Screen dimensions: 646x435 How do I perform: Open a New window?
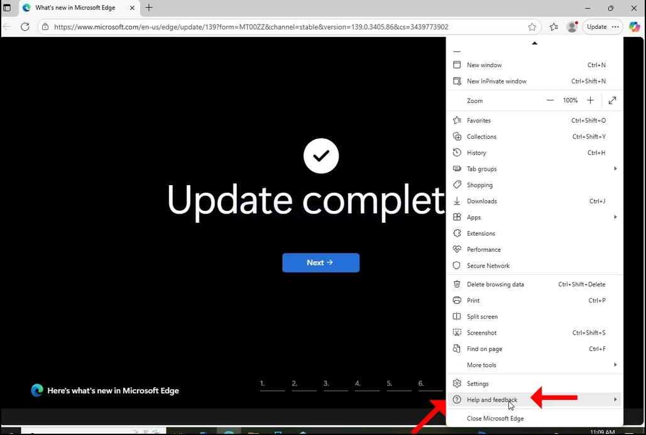(x=534, y=65)
